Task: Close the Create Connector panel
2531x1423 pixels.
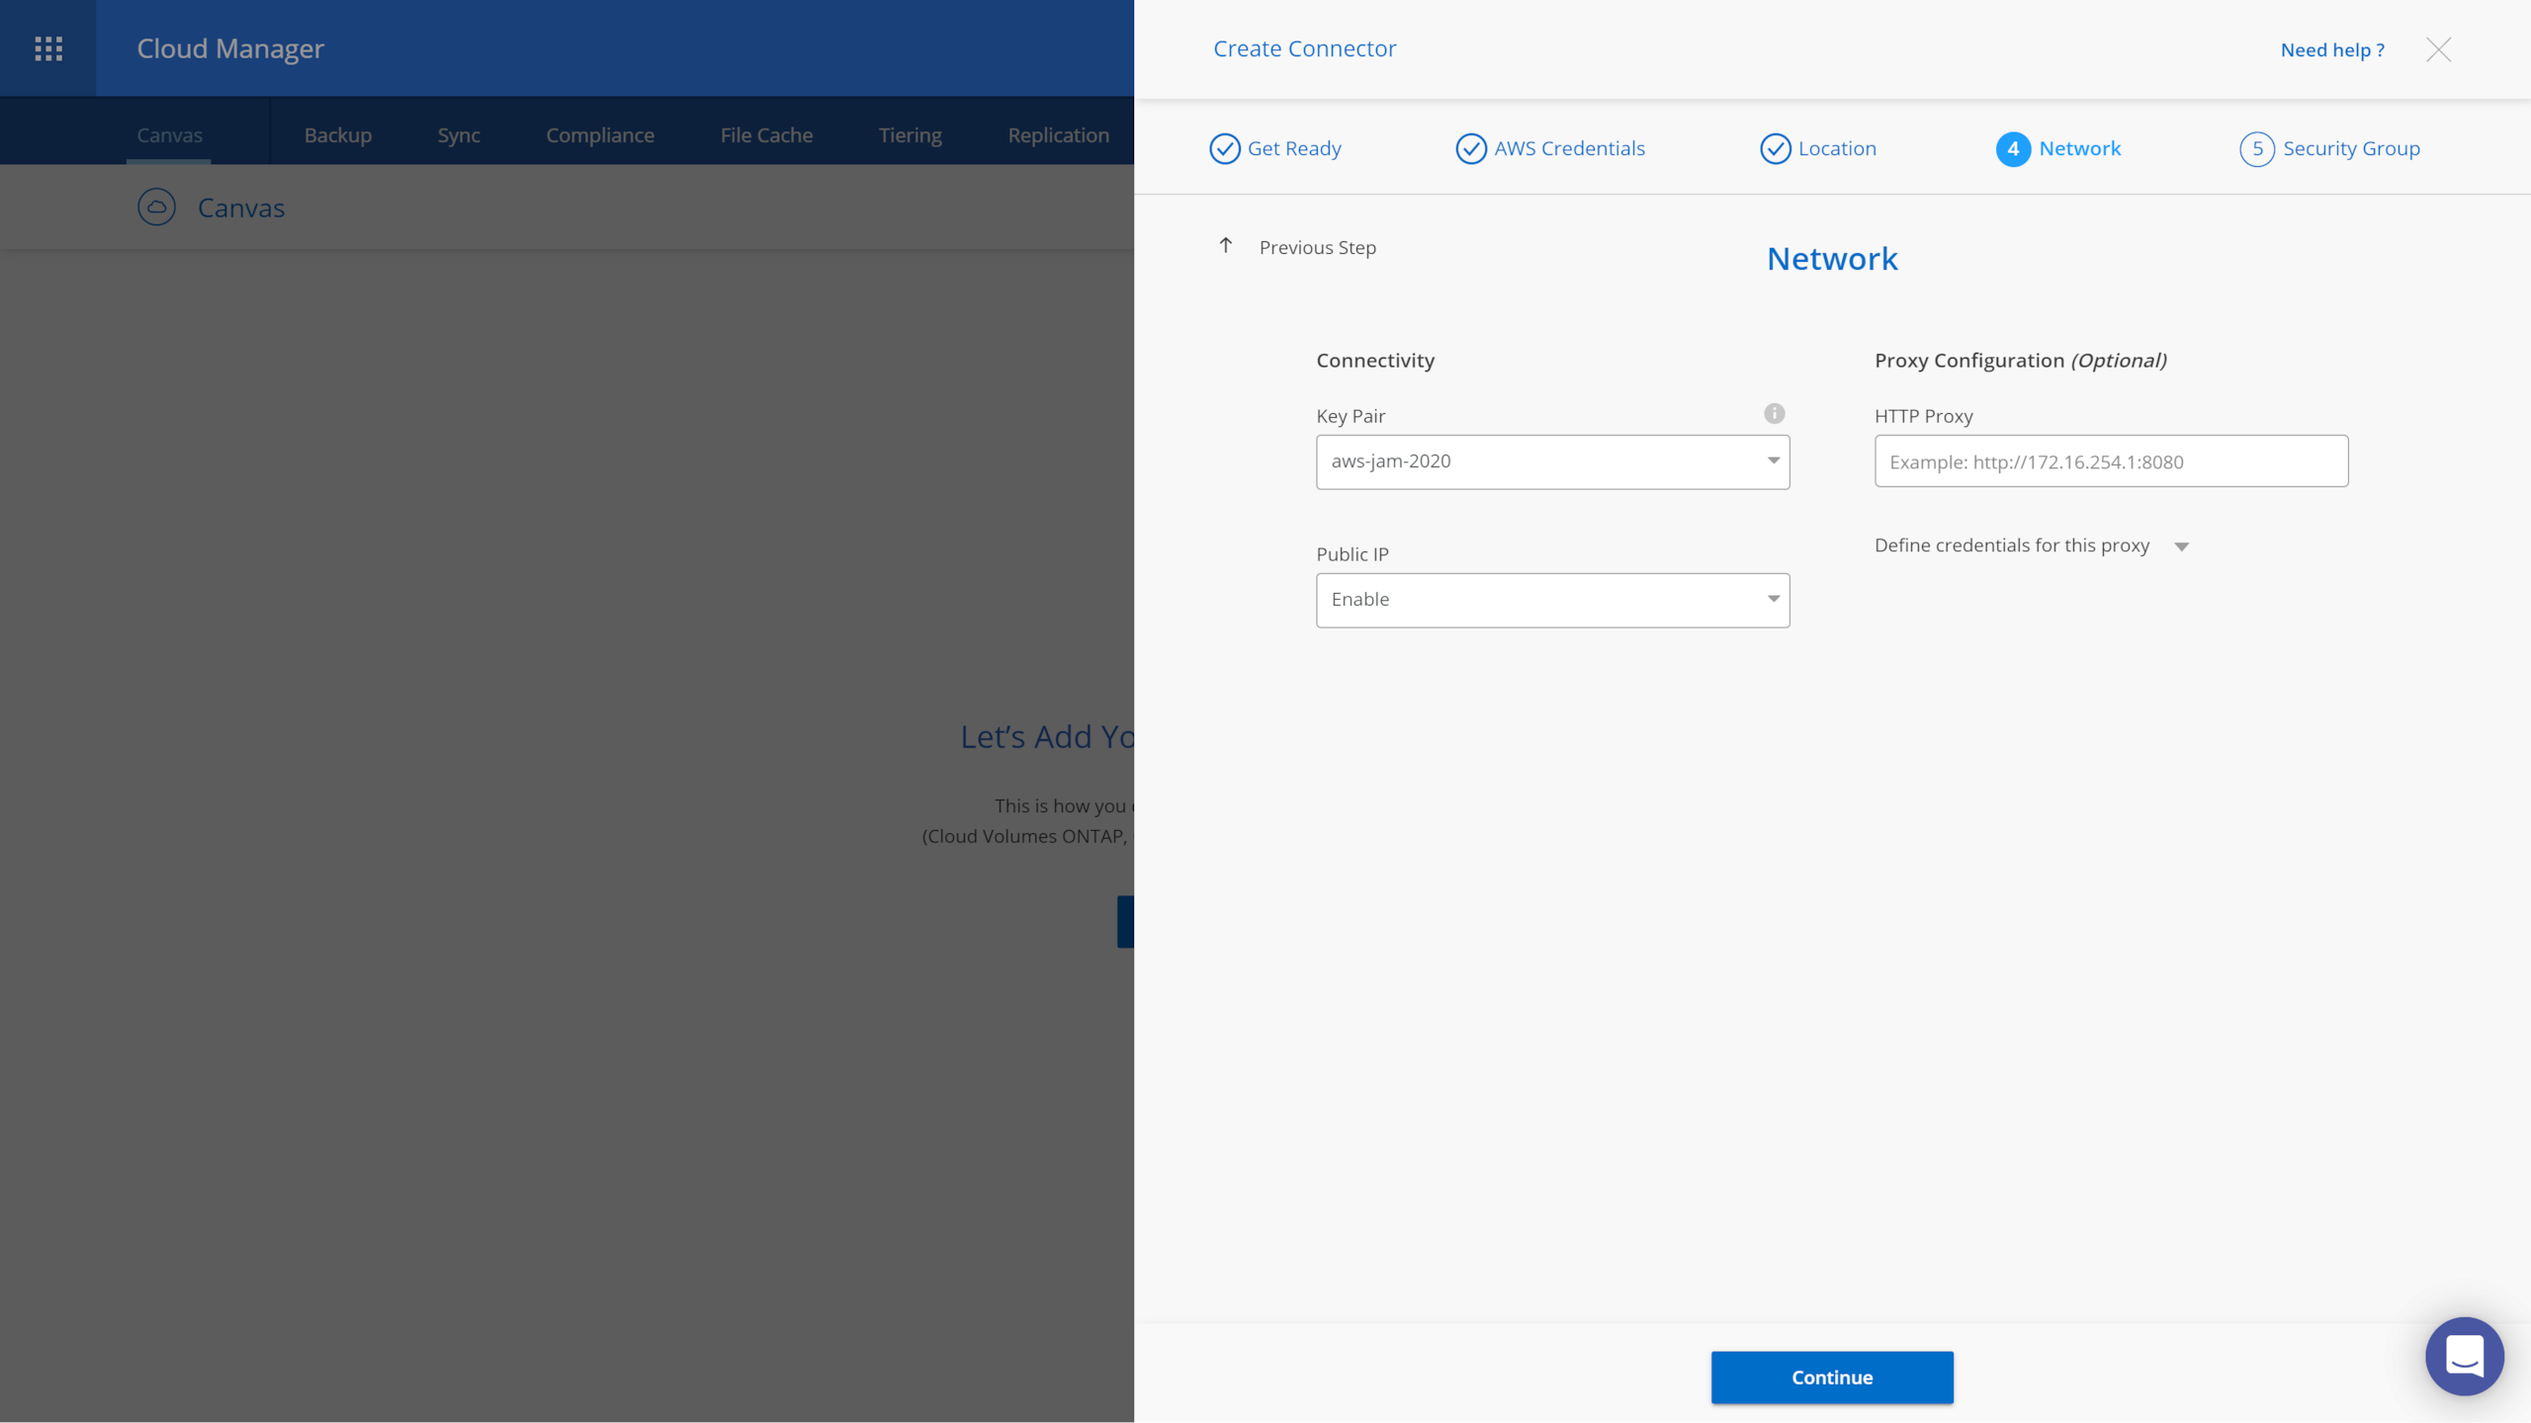Action: click(x=2438, y=49)
